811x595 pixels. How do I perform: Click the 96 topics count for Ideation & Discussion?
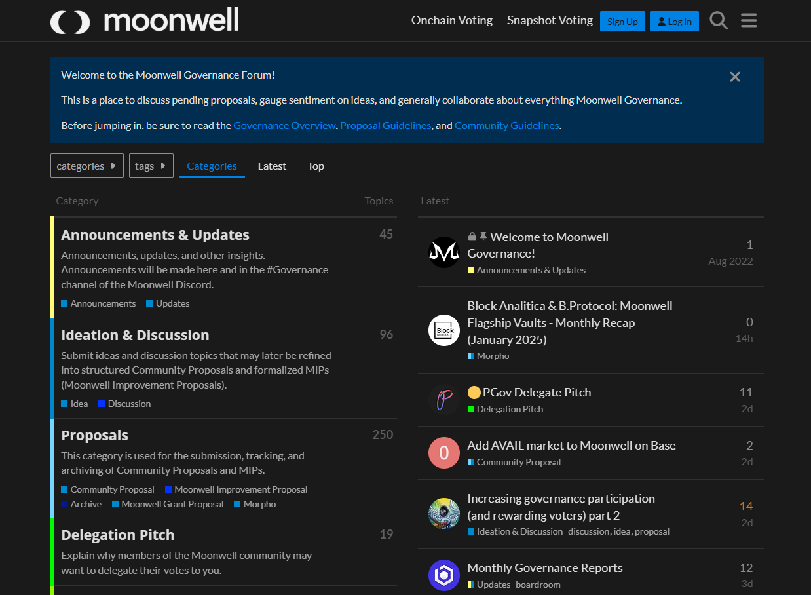tap(387, 334)
